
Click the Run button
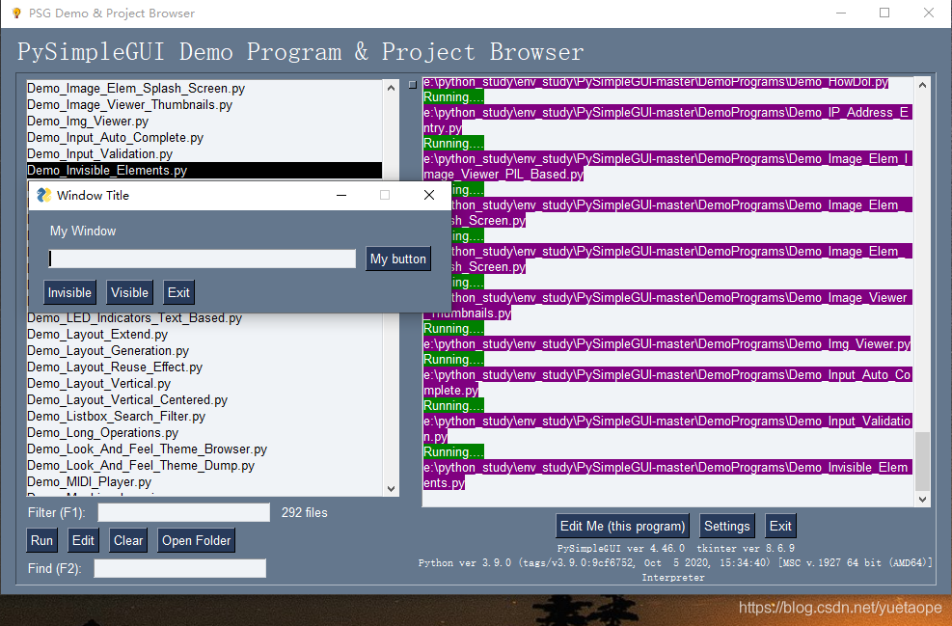tap(41, 540)
